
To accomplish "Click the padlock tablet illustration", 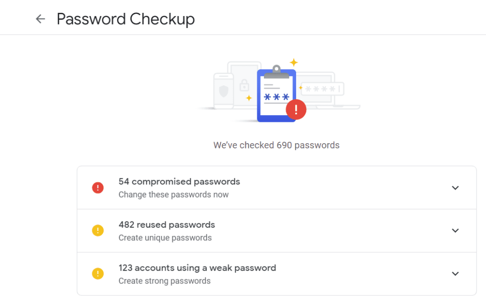I will tap(244, 85).
